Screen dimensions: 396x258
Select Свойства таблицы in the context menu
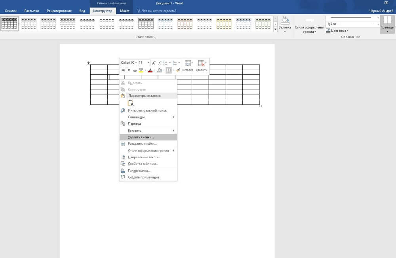pos(143,163)
